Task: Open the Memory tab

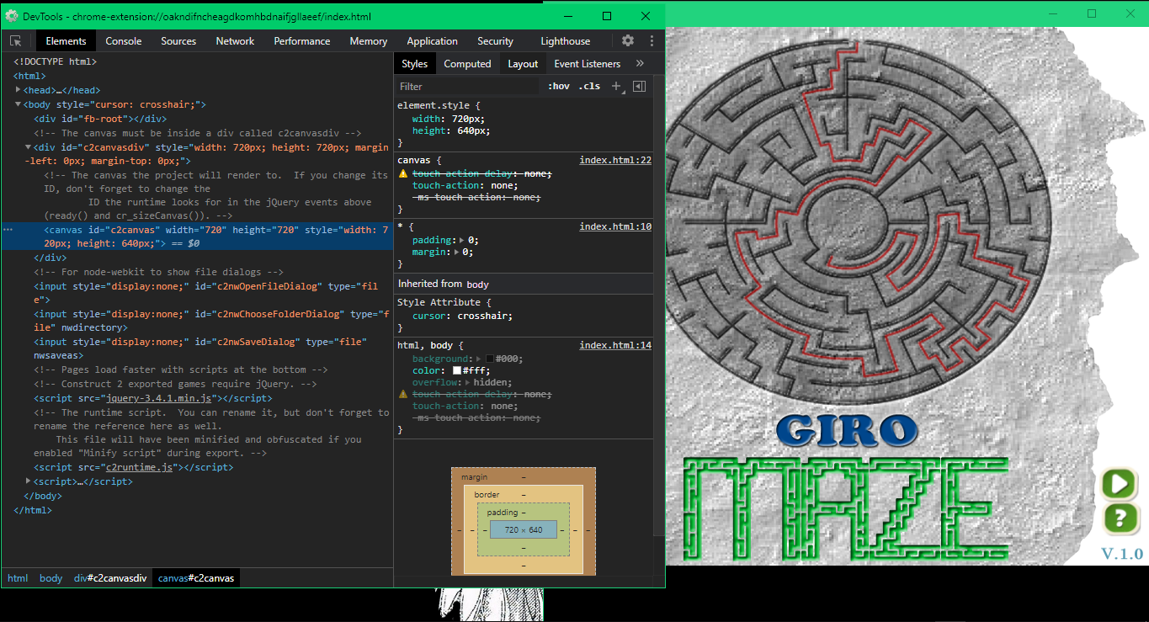Action: point(369,40)
